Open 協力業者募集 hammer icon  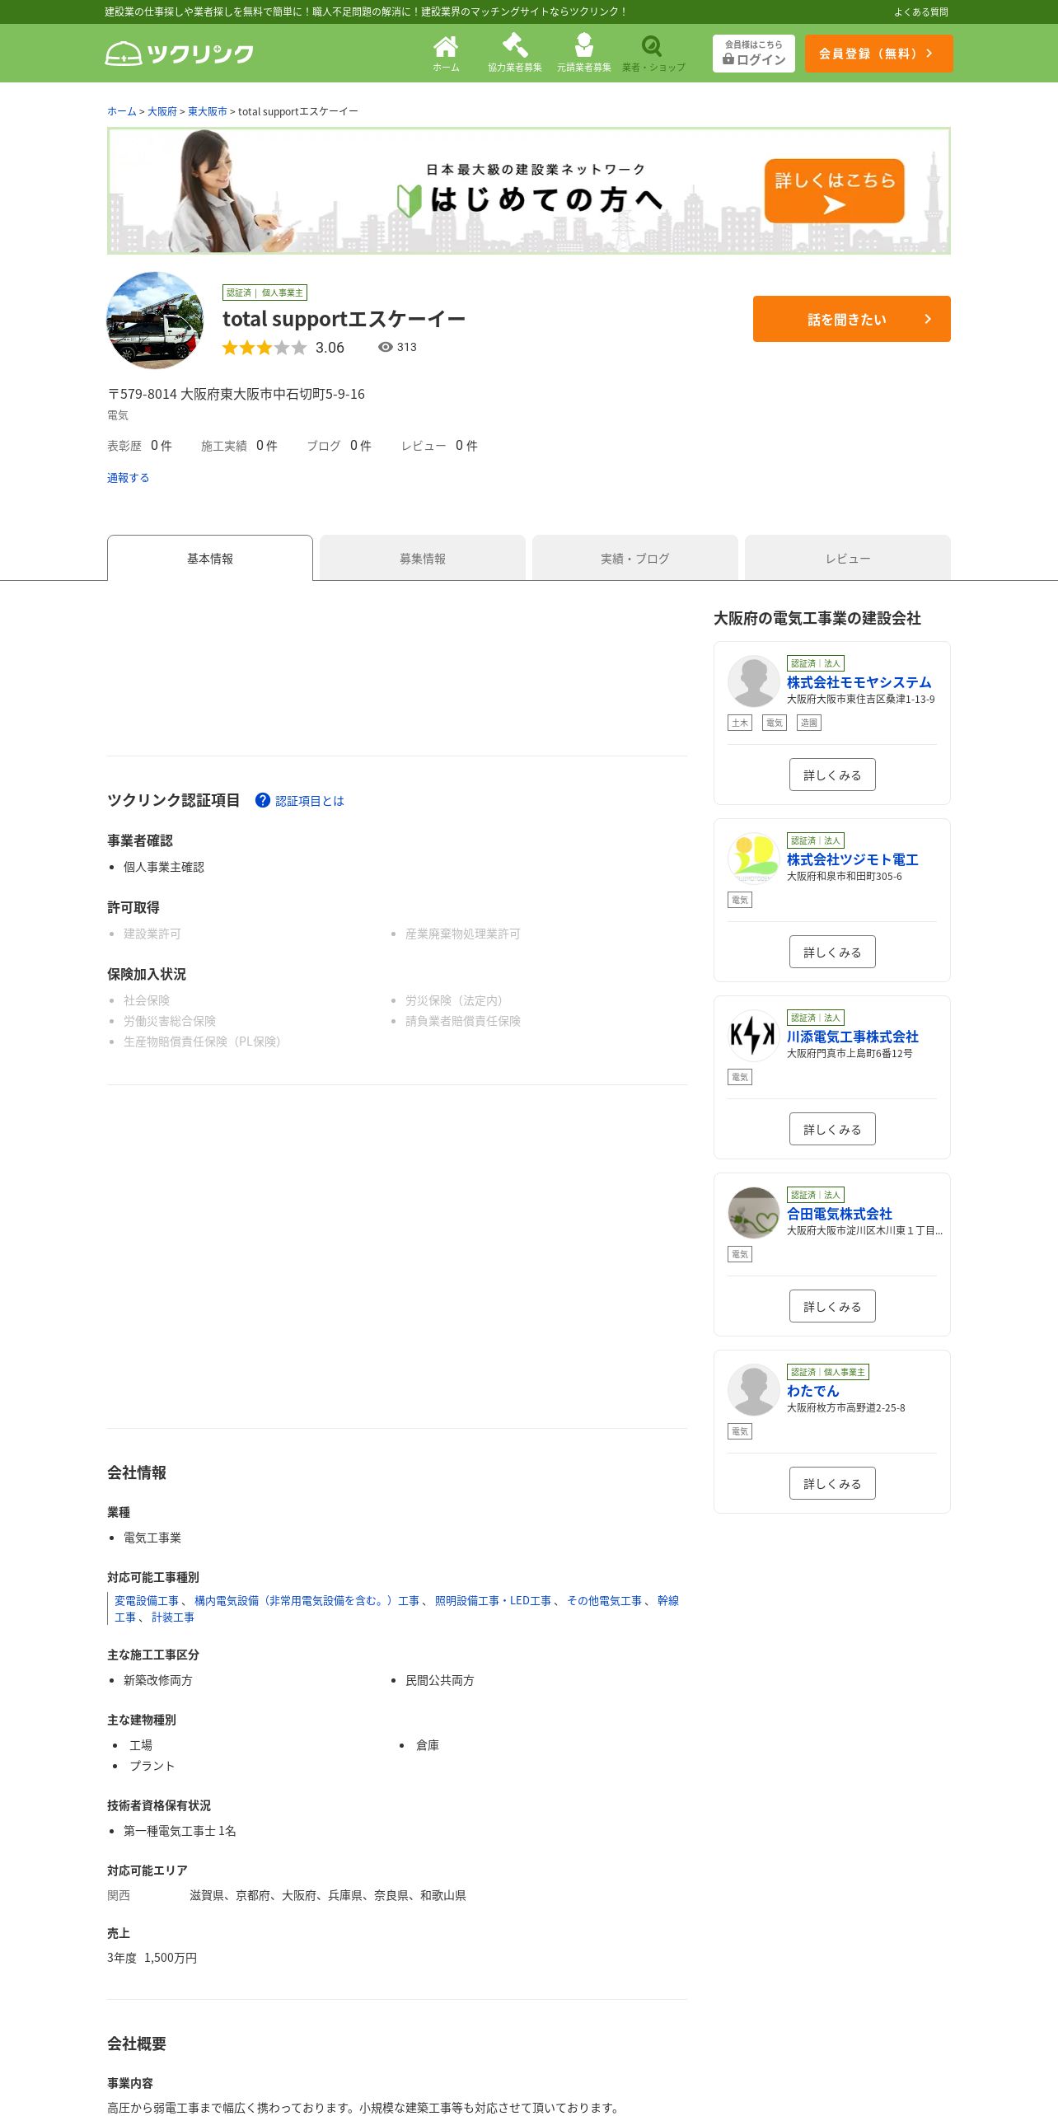[x=515, y=54]
